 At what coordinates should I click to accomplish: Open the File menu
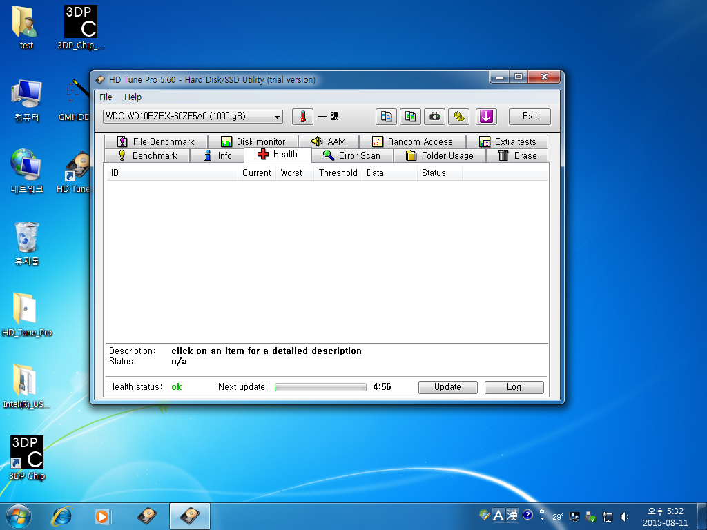[x=106, y=97]
